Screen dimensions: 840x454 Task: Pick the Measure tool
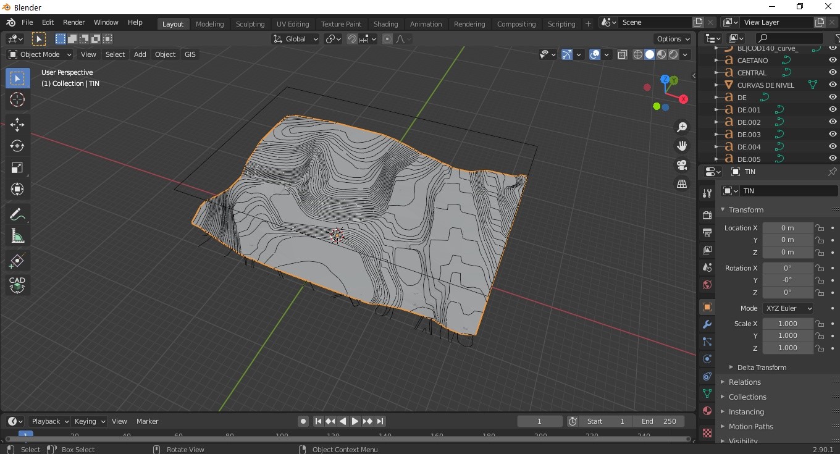pos(17,236)
